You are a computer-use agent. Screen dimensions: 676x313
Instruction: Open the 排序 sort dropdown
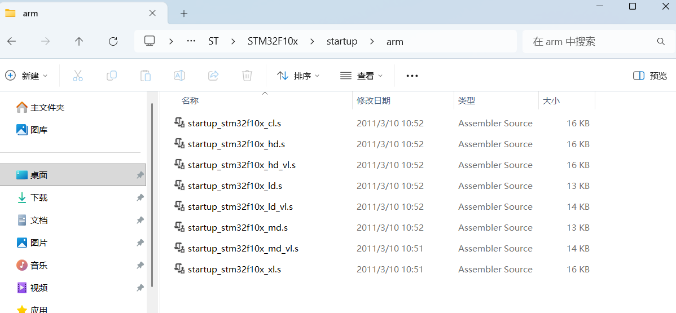point(299,76)
